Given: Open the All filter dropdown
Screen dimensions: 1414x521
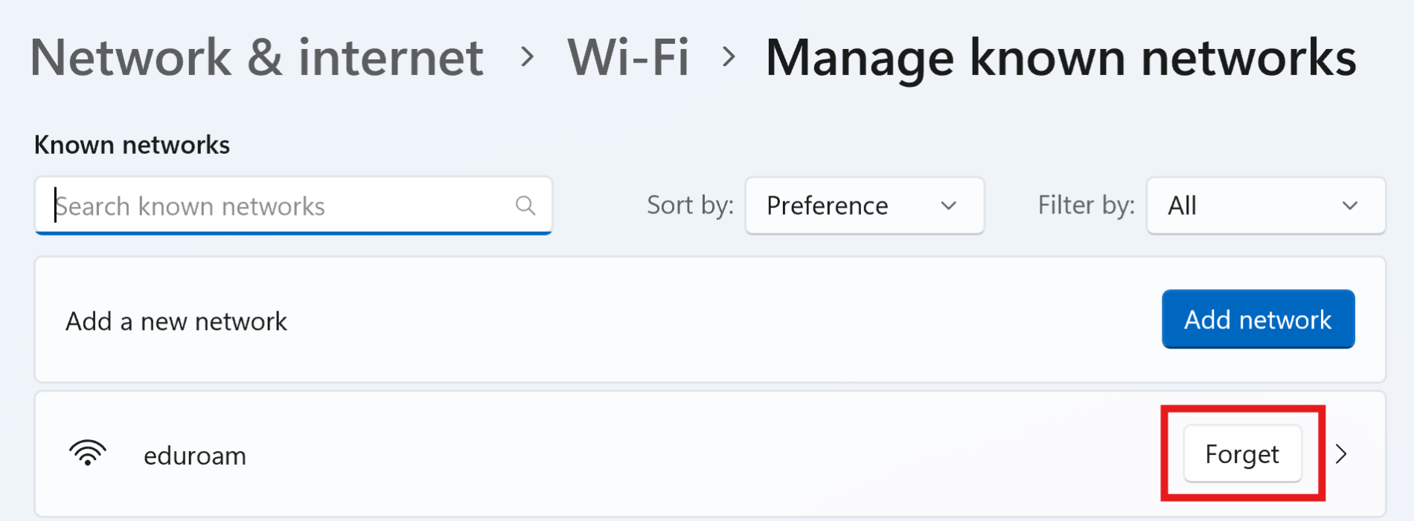Looking at the screenshot, I should pos(1265,206).
